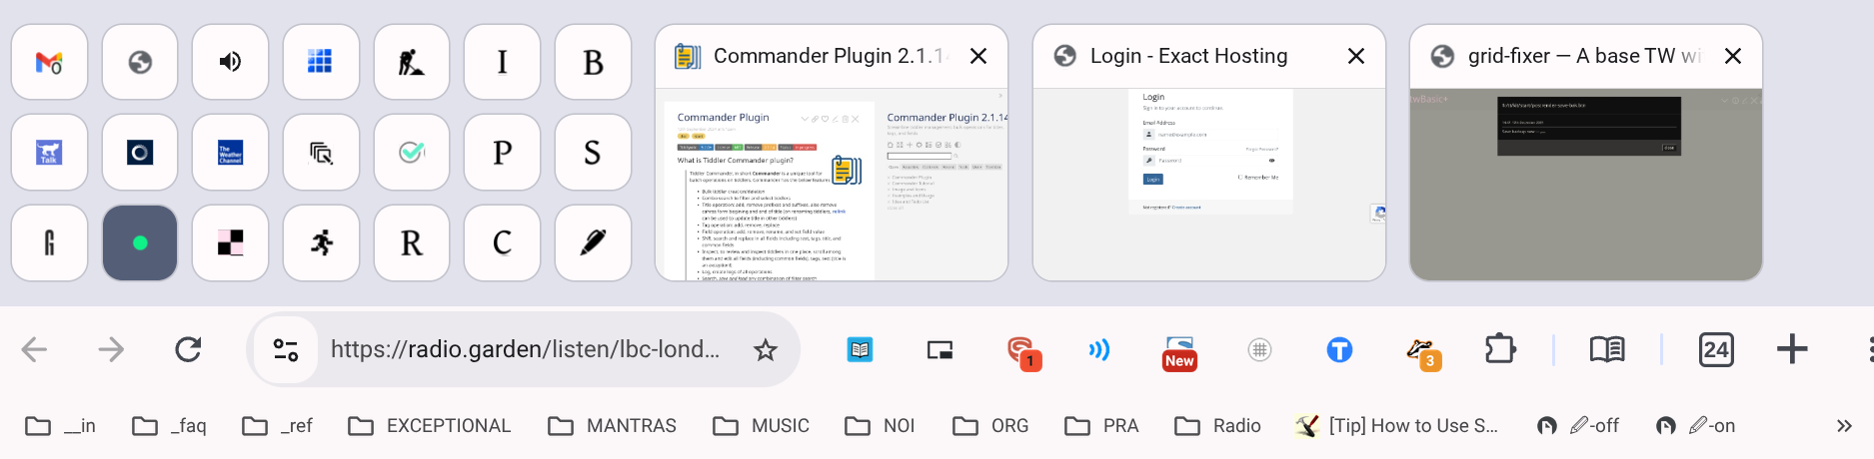Expand the Radio bookmarks folder
This screenshot has height=459, width=1874.
tap(1217, 426)
